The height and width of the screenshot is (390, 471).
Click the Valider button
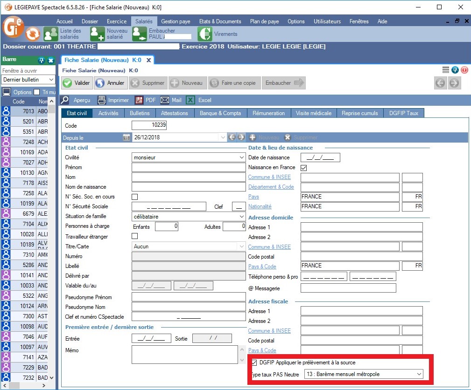(x=77, y=83)
